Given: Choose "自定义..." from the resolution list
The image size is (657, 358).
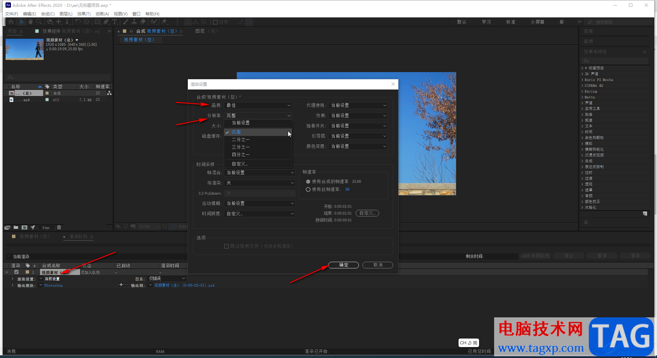Looking at the screenshot, I should coord(258,164).
